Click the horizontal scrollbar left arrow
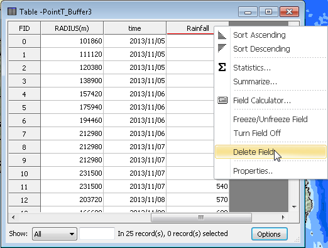 click(x=13, y=217)
